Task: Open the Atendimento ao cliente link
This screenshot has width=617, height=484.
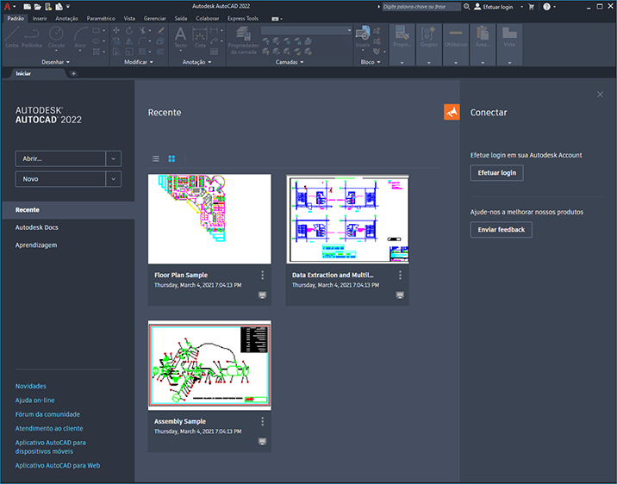Action: coord(49,429)
